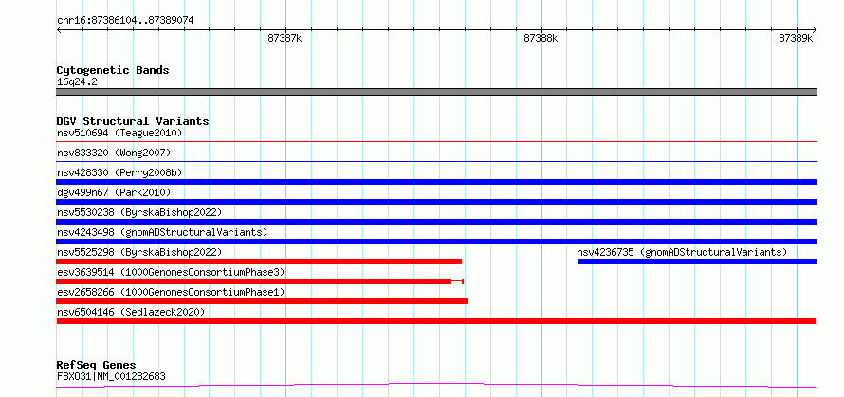Click the 87388k ruler tick label
The height and width of the screenshot is (397, 844).
(x=541, y=38)
